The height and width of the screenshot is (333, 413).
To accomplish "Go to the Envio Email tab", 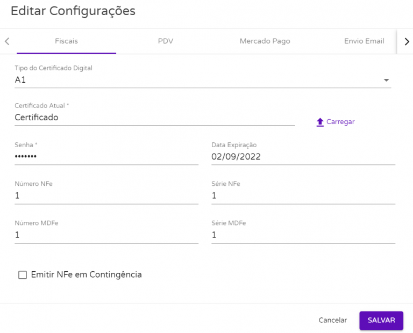I will [364, 41].
